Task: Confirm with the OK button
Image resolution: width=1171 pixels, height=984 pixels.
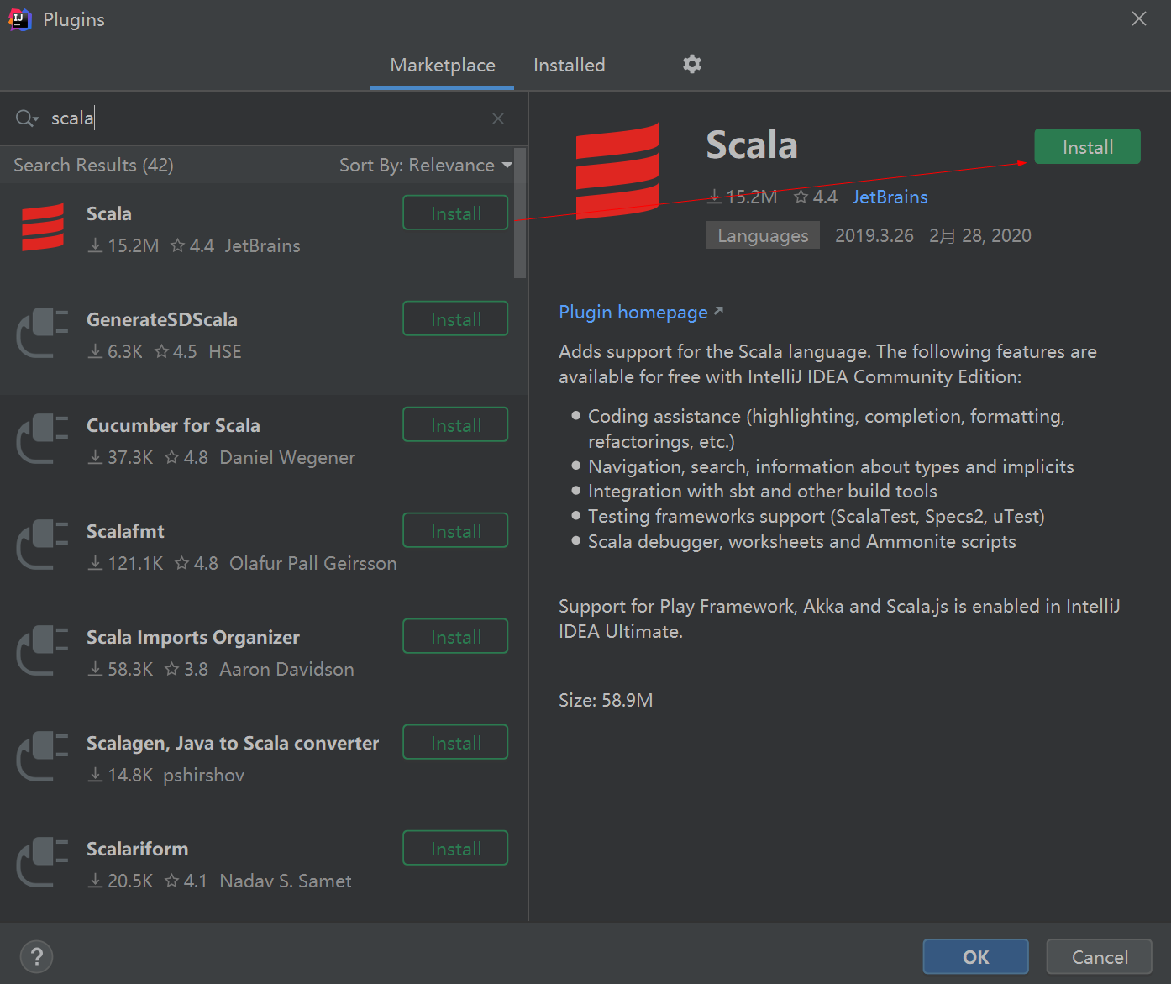Action: click(975, 956)
